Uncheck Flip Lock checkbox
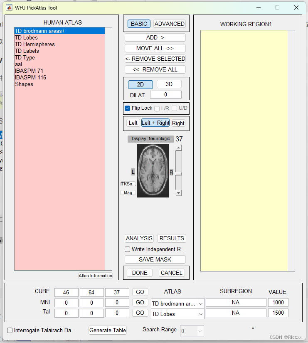 (x=127, y=108)
